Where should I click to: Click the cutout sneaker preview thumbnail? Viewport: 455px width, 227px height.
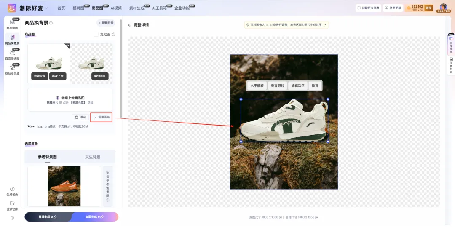click(x=91, y=63)
